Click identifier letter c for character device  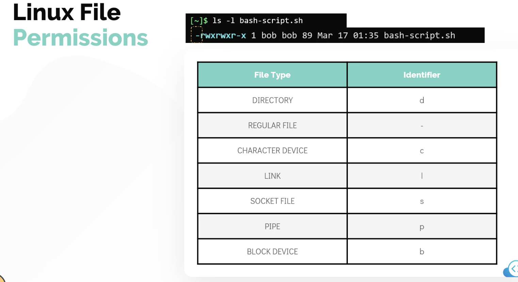(422, 151)
